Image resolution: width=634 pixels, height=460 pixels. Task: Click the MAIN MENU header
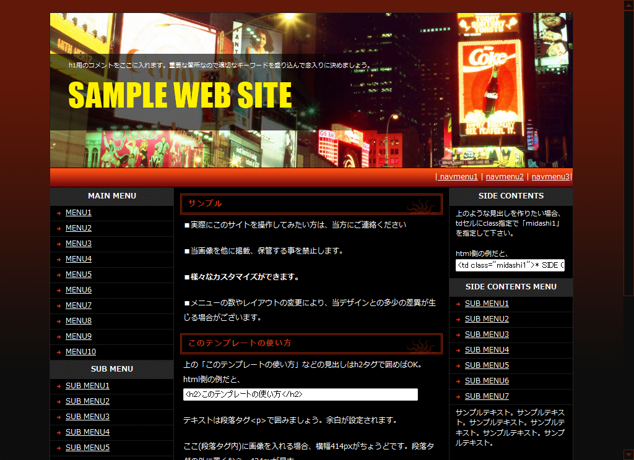click(x=112, y=196)
